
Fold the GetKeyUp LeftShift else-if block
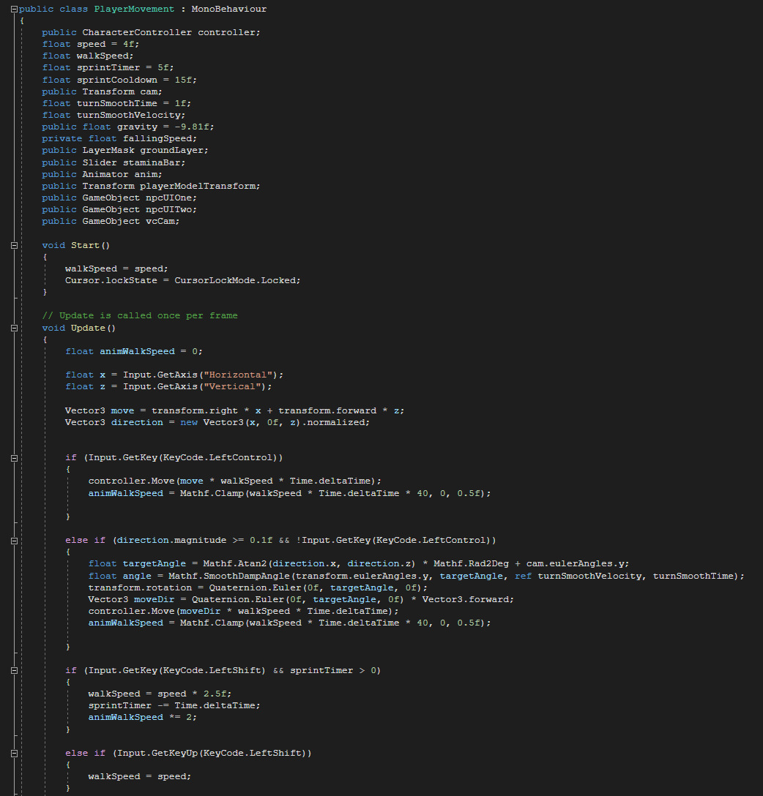(15, 753)
